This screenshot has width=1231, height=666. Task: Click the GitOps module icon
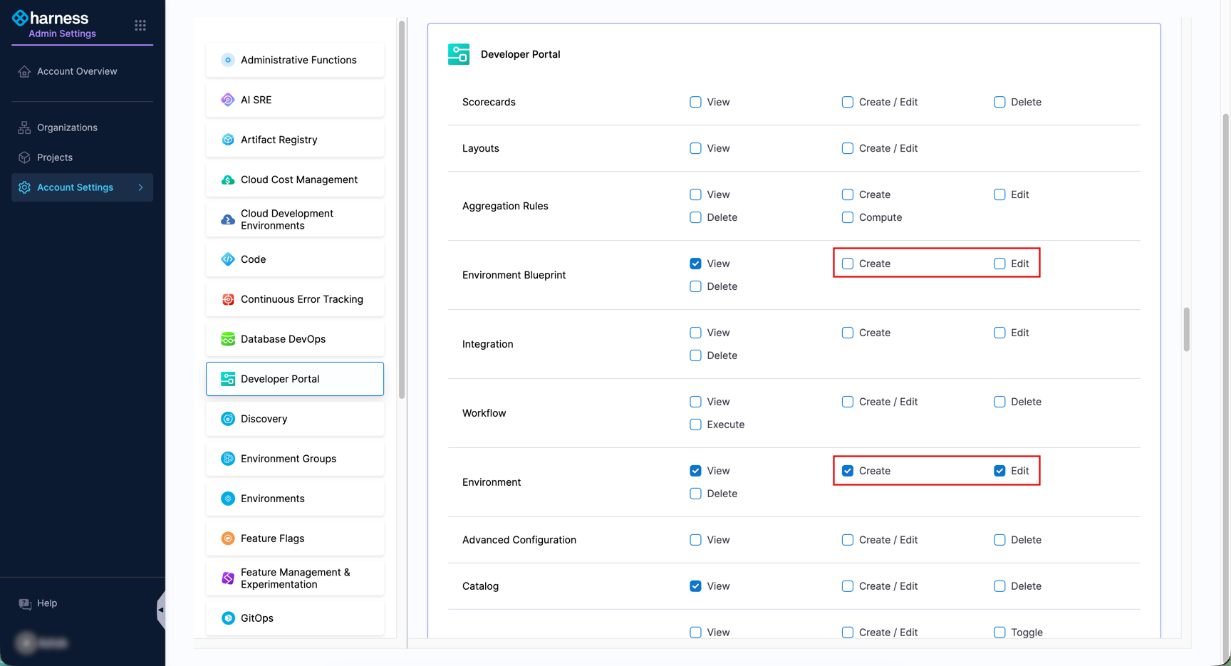pyautogui.click(x=228, y=618)
